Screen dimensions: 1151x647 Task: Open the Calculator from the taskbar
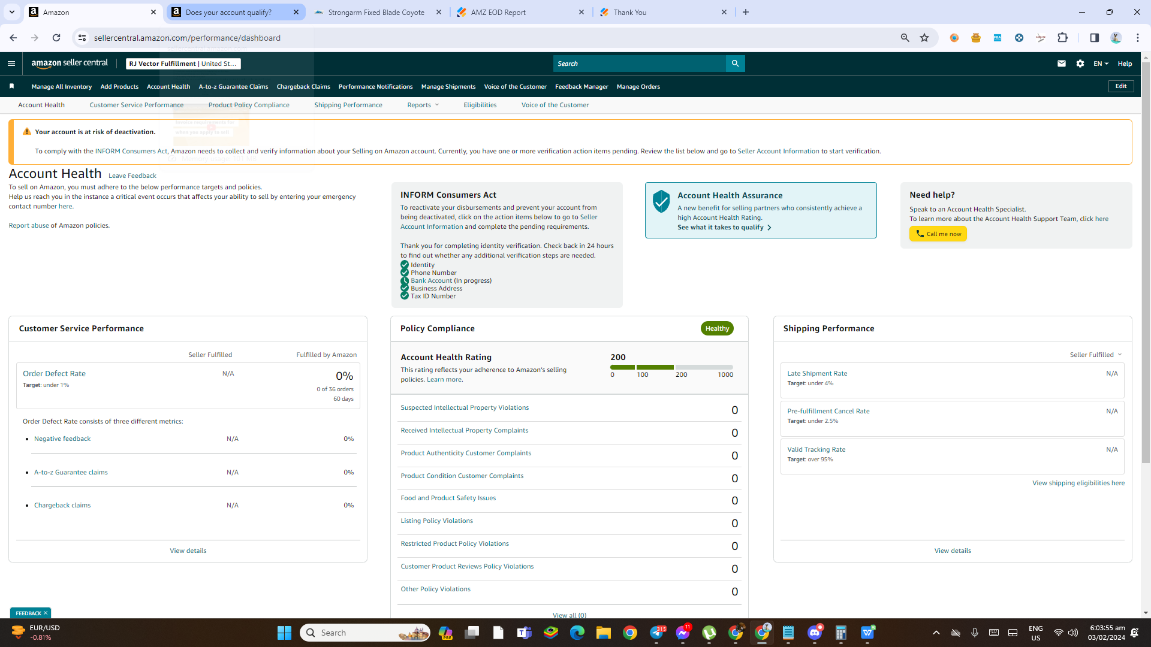(841, 633)
